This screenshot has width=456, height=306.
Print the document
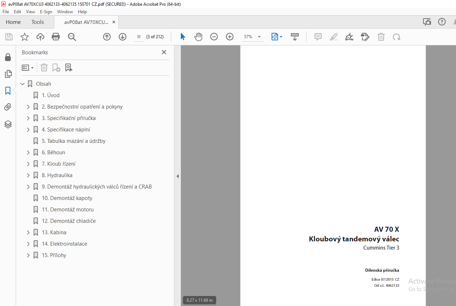56,37
